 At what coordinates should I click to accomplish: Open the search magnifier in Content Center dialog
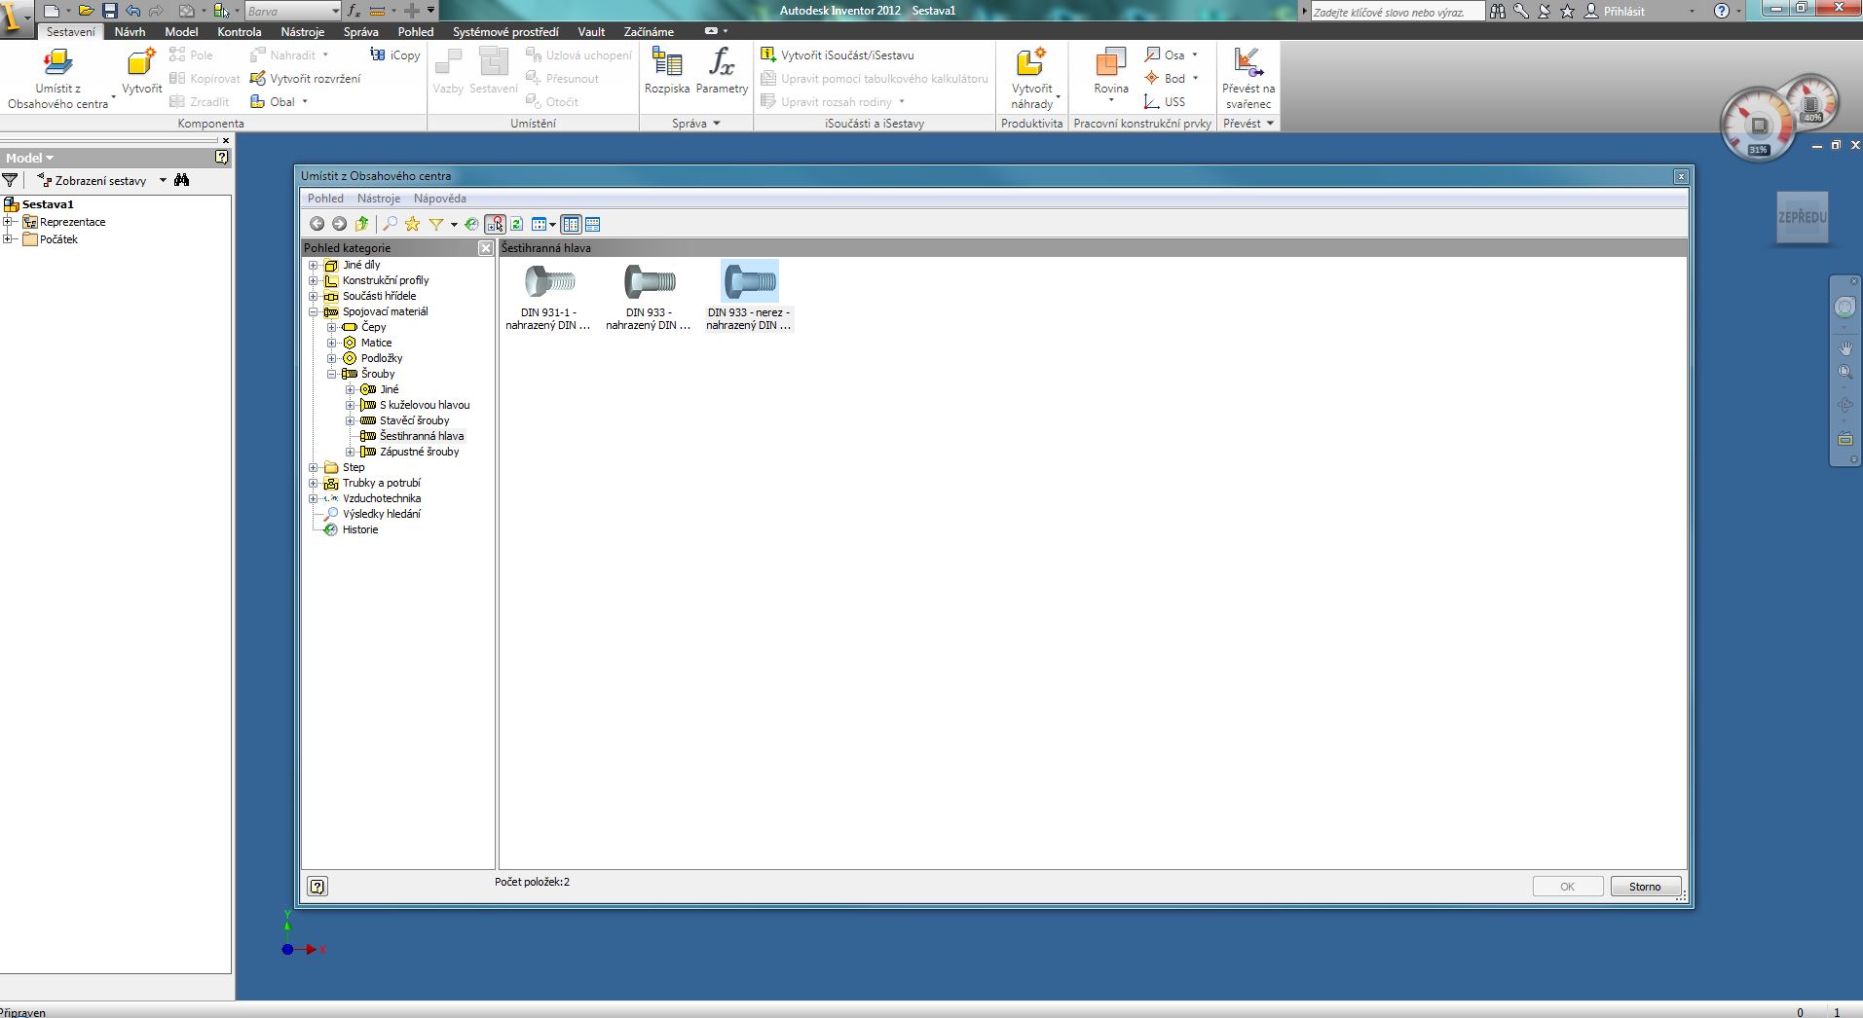pos(390,224)
